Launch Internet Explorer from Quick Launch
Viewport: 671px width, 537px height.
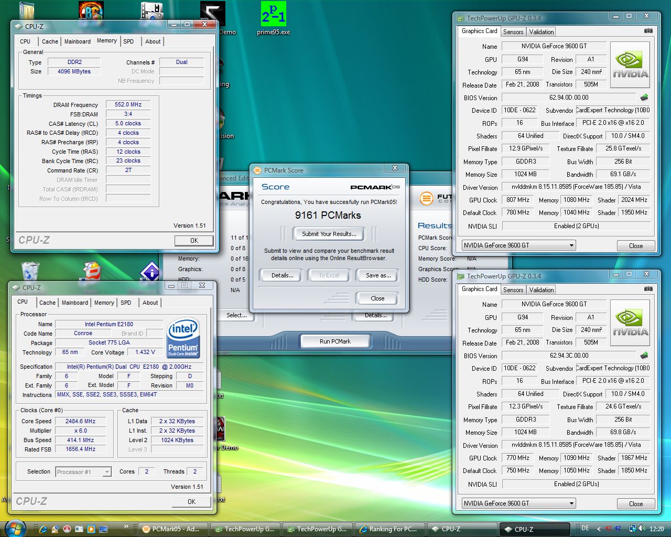(44, 529)
